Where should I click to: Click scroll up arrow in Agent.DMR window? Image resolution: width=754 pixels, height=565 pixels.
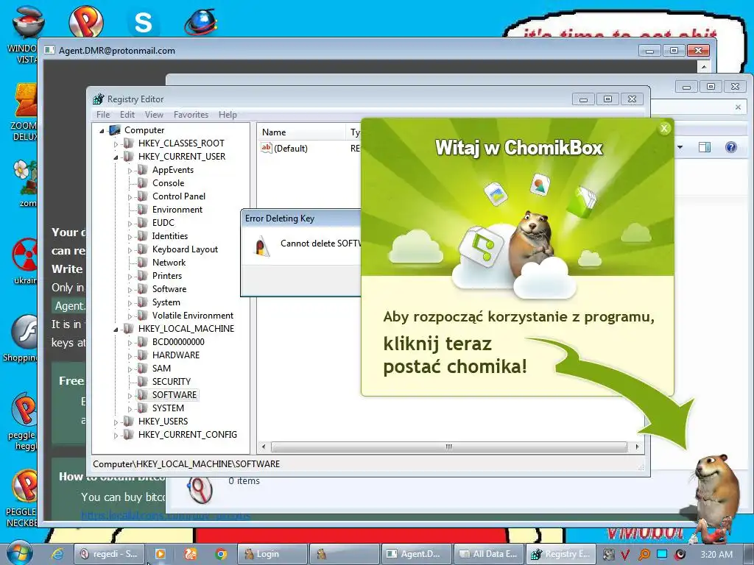pyautogui.click(x=703, y=66)
